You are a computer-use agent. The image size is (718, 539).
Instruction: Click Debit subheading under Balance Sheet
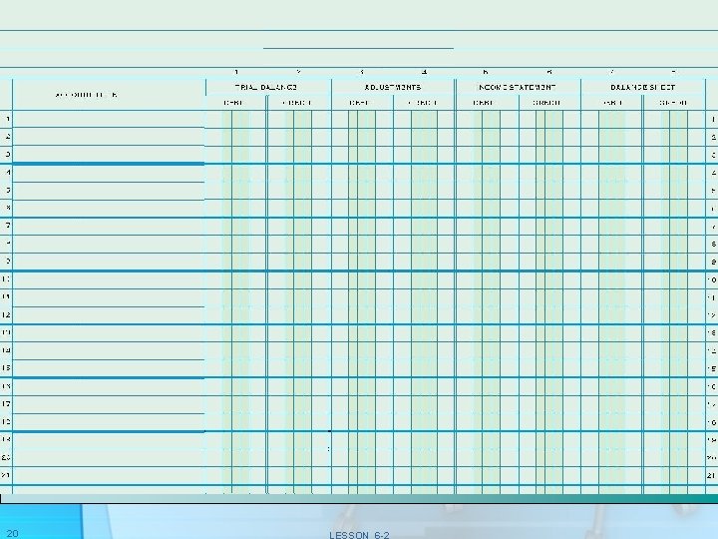pyautogui.click(x=612, y=103)
